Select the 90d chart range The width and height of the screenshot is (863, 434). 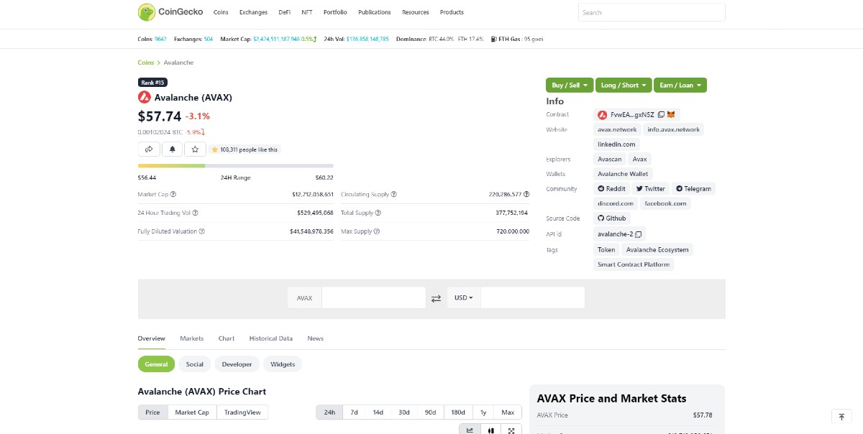click(x=431, y=412)
